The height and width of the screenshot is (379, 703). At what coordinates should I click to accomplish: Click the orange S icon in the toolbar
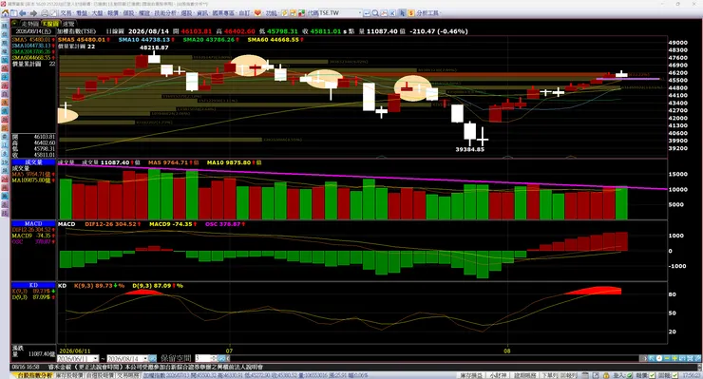411,13
